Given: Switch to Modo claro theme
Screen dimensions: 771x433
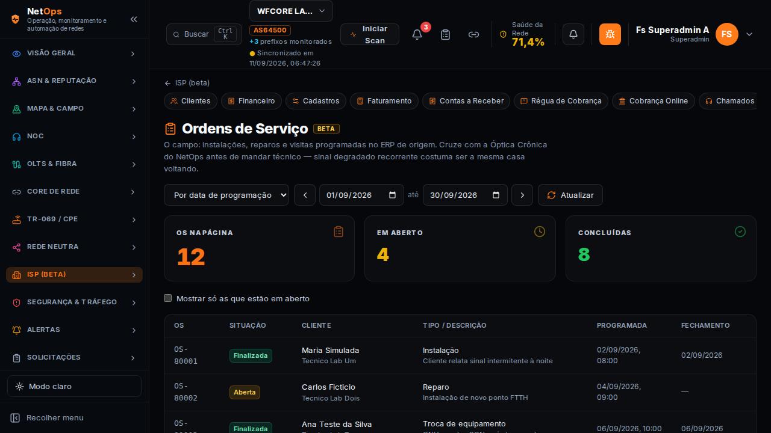Looking at the screenshot, I should [x=74, y=386].
